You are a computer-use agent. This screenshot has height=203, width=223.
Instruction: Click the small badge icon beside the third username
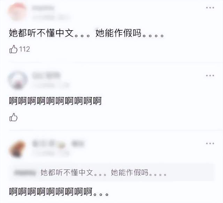tap(61, 145)
